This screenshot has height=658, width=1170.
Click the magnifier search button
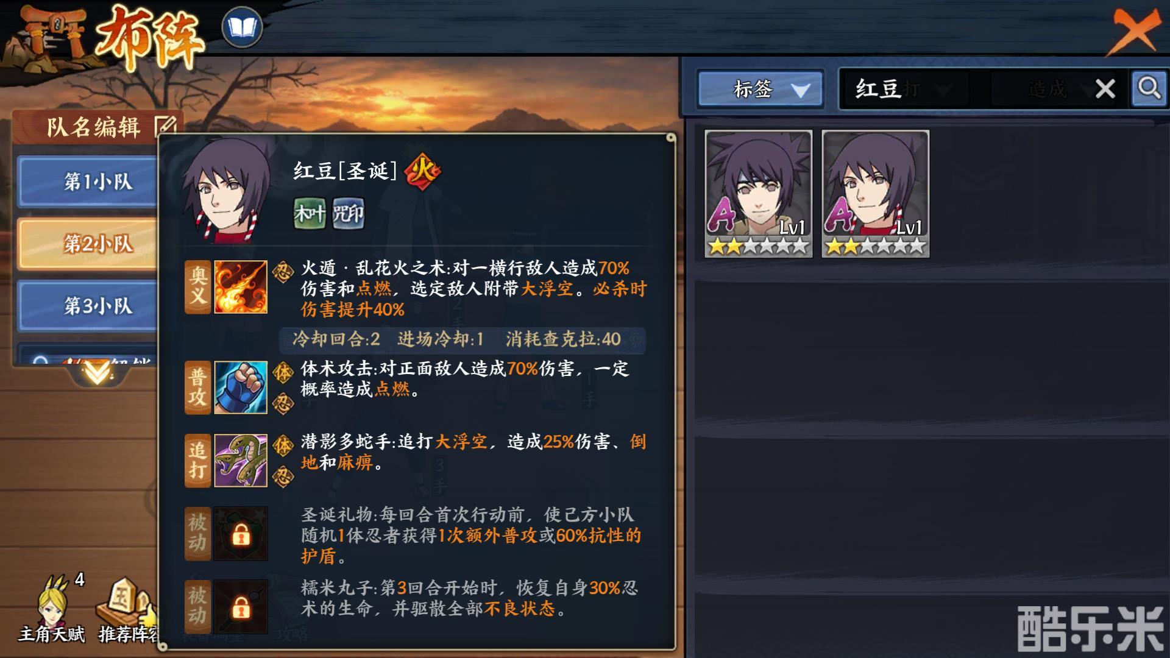click(x=1149, y=88)
